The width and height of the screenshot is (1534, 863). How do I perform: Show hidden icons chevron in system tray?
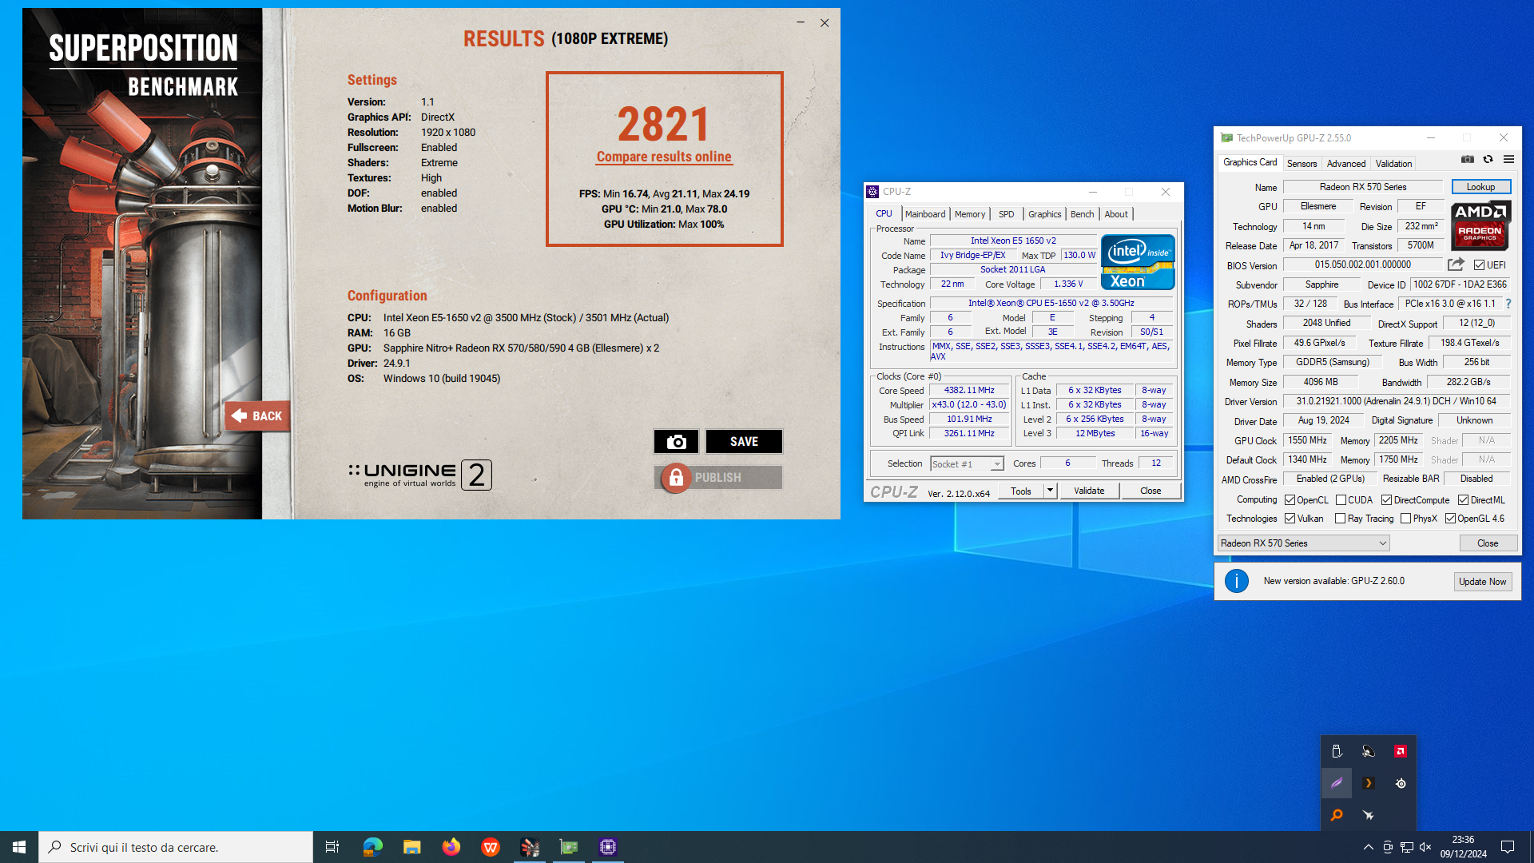[x=1368, y=847]
